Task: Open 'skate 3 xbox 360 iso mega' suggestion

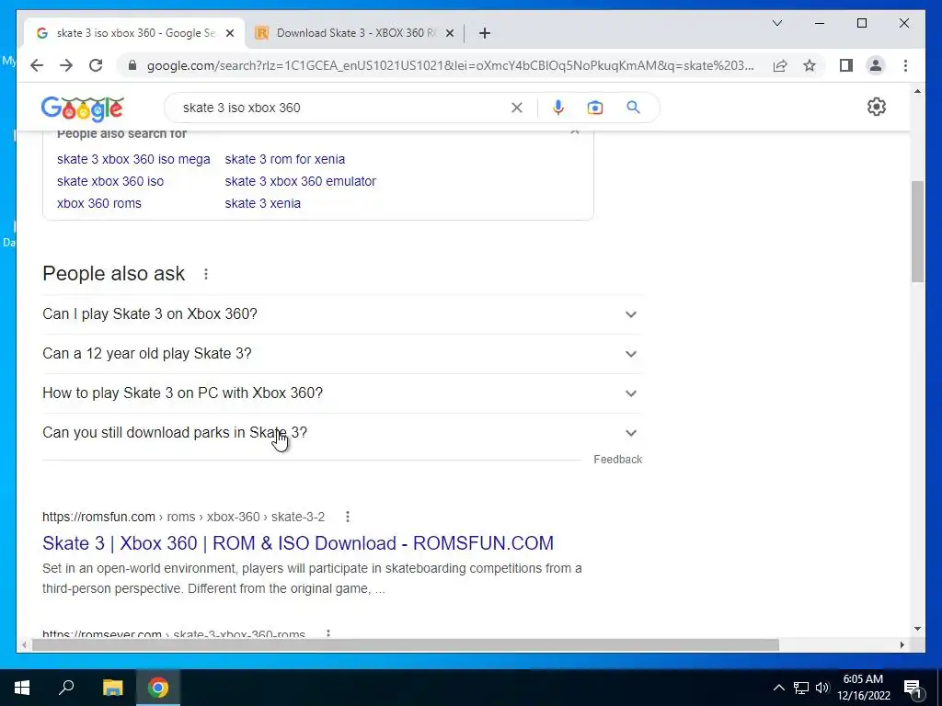Action: pyautogui.click(x=133, y=159)
